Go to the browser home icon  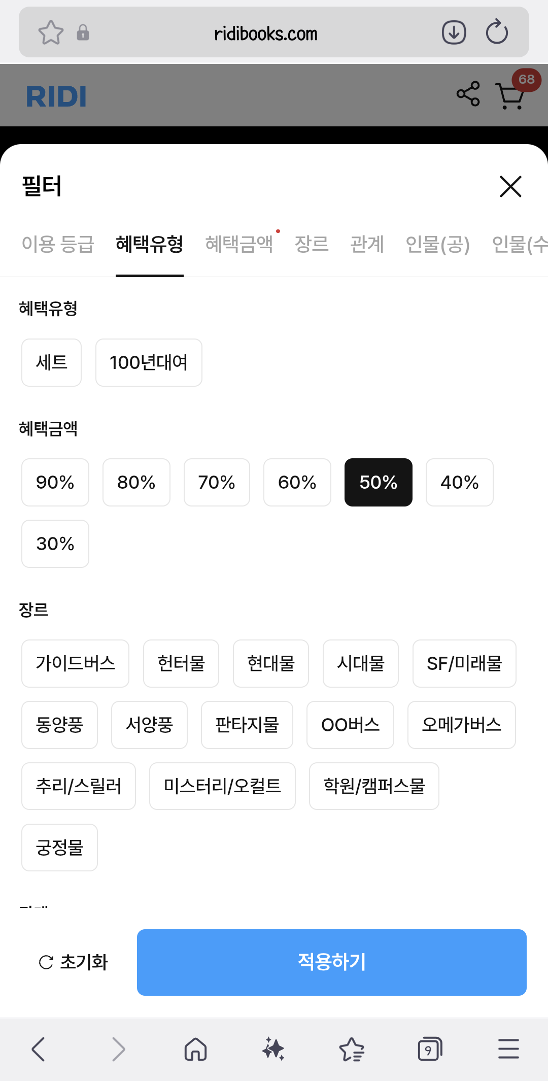pyautogui.click(x=195, y=1049)
